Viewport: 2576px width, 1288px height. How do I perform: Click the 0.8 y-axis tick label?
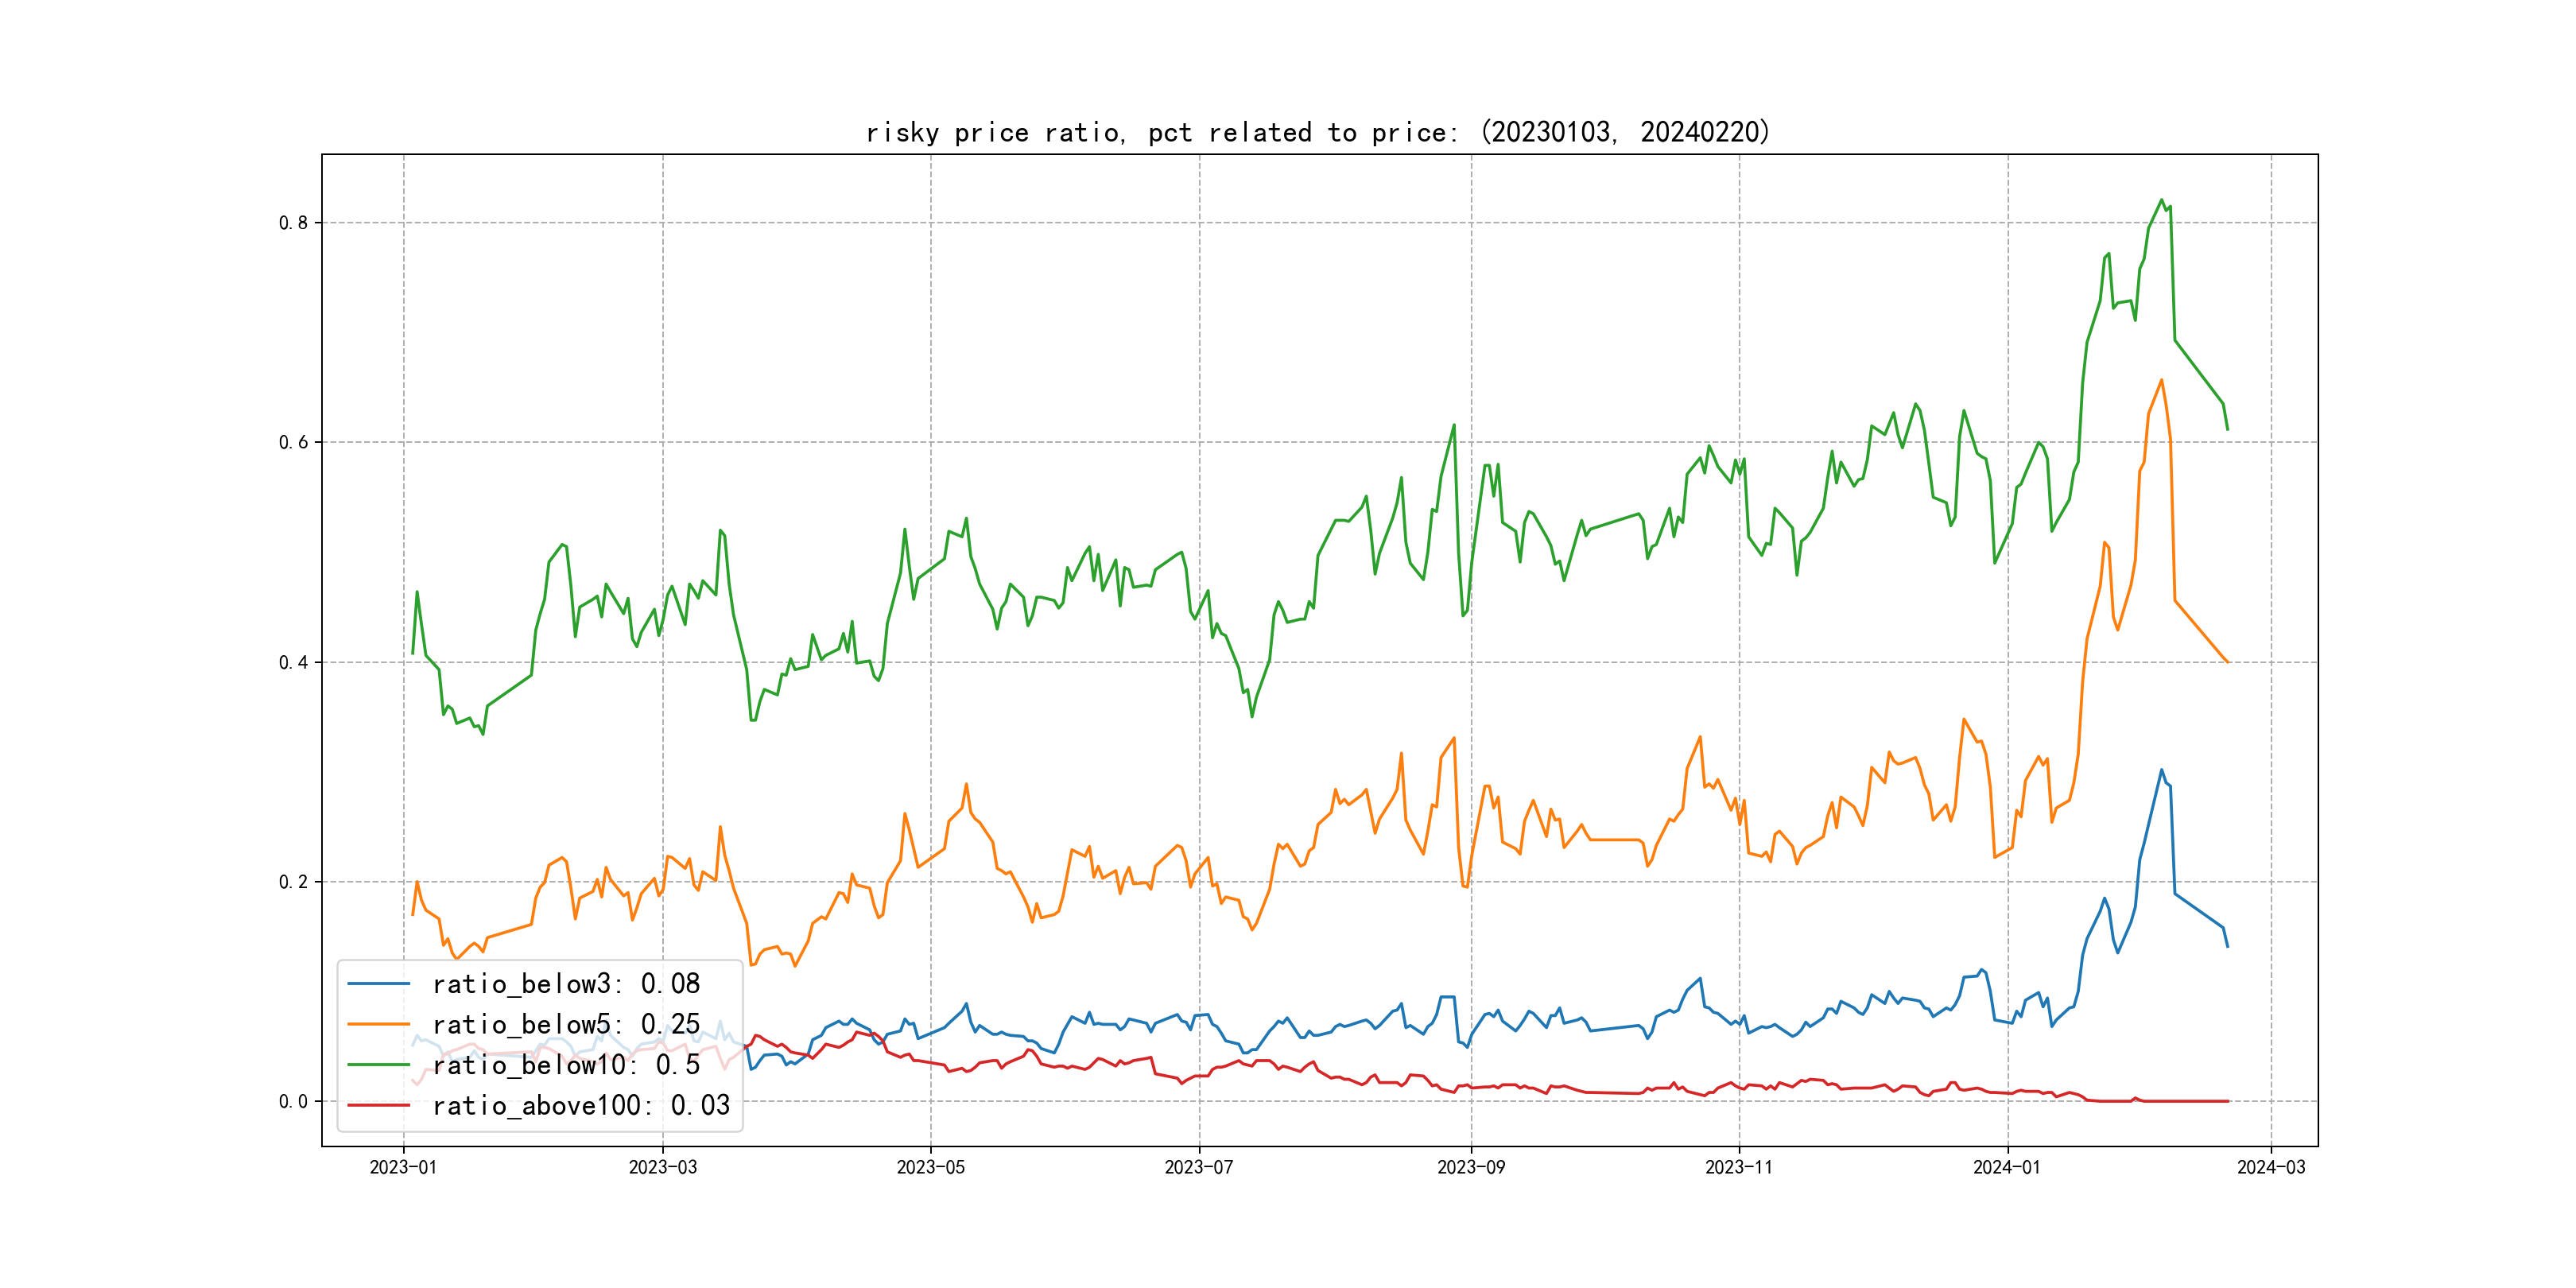click(x=293, y=223)
